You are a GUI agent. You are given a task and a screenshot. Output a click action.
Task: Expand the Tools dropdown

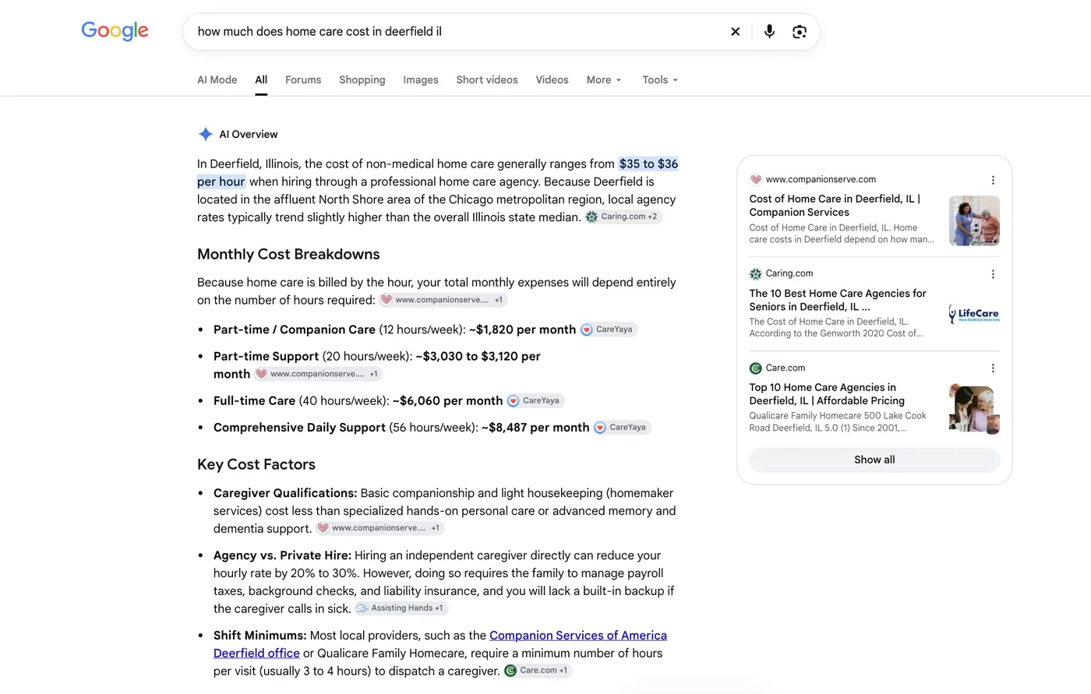click(x=660, y=79)
